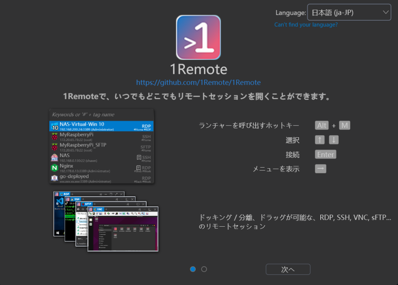Select the second page indicator dot

204,269
